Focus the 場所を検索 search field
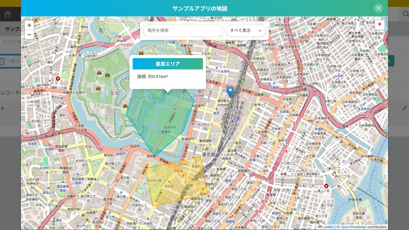 [x=183, y=31]
